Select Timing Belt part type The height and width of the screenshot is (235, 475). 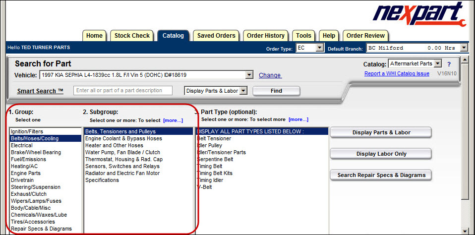(x=262, y=166)
